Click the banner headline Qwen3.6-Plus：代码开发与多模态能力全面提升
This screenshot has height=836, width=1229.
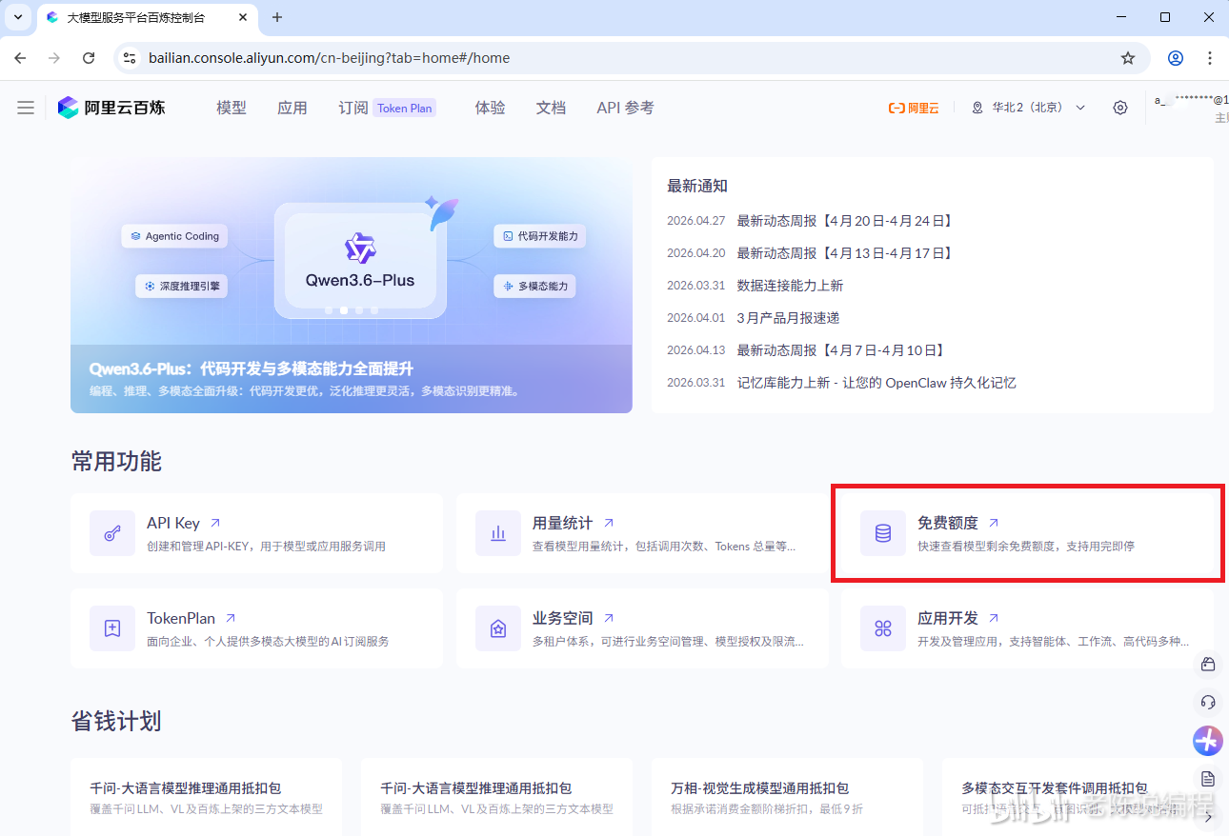252,369
